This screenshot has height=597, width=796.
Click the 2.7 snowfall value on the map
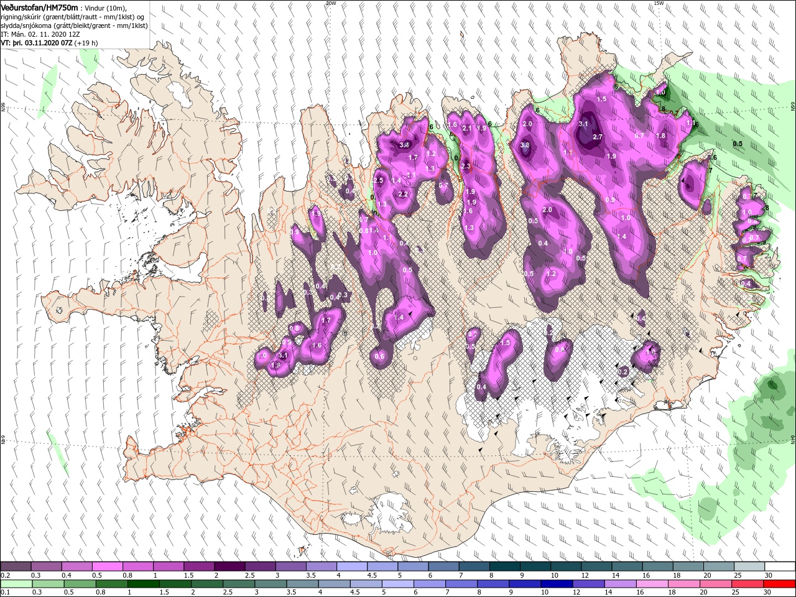tap(598, 137)
